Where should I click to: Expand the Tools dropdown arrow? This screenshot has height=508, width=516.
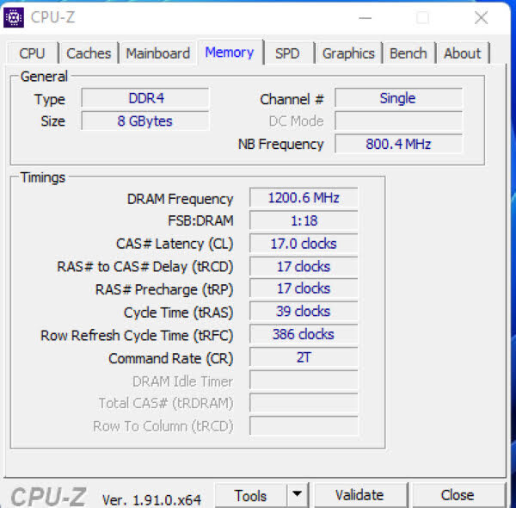[x=298, y=494]
